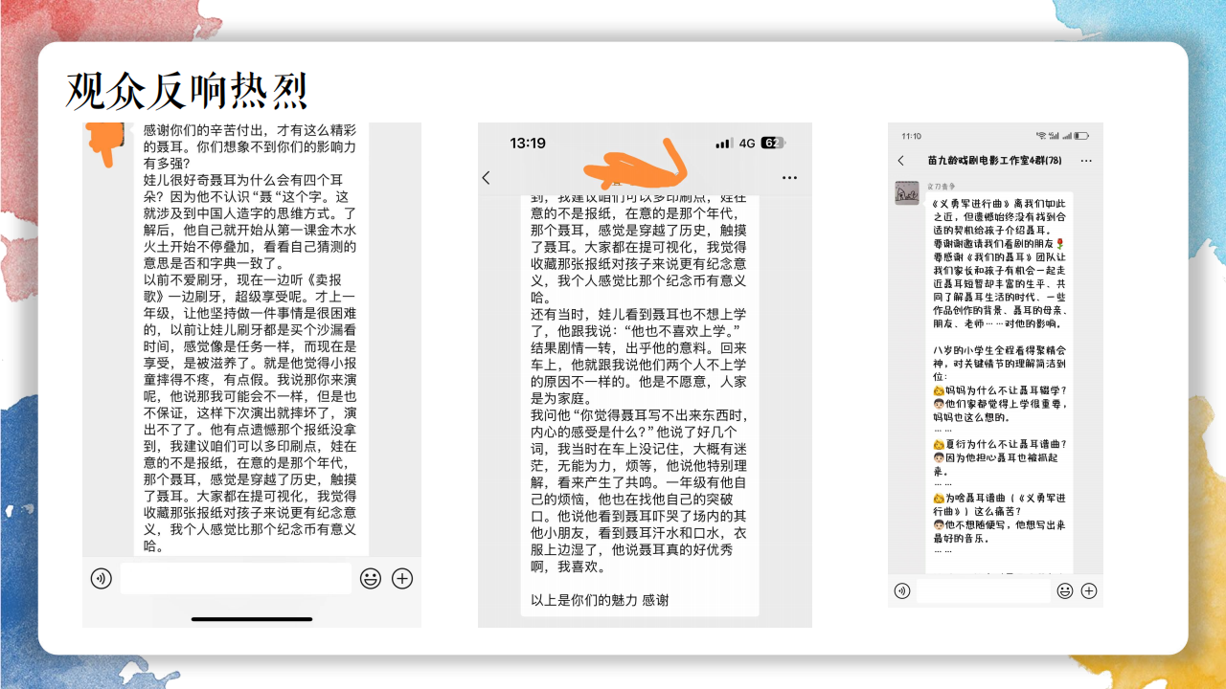Tap the sender avatar in the group chat
1226x689 pixels.
[x=907, y=192]
